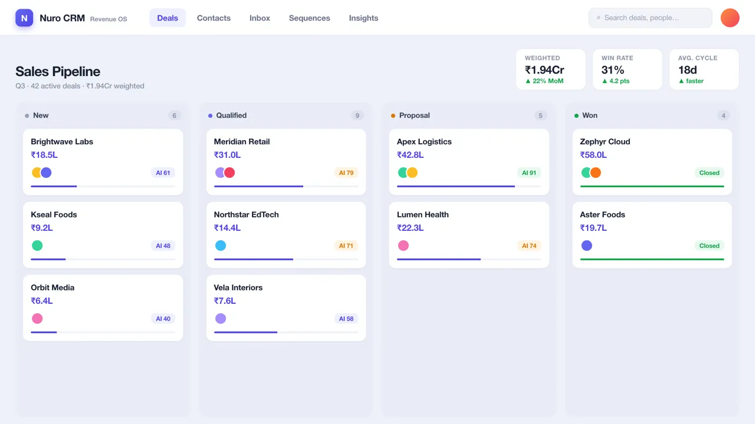This screenshot has width=755, height=424.
Task: Click the Won column status dot
Action: click(x=577, y=116)
